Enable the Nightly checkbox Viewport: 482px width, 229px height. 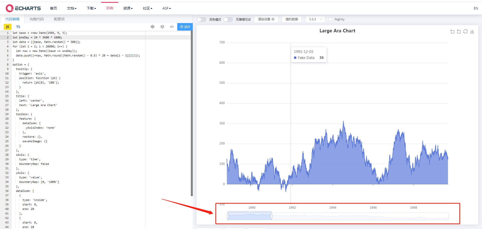click(x=330, y=19)
